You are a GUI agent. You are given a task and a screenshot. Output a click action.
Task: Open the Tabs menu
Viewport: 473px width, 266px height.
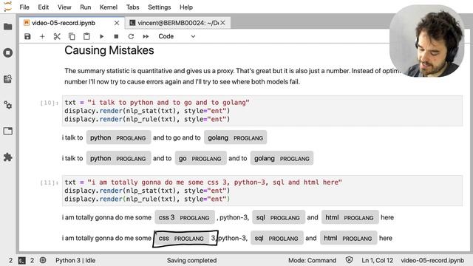click(x=133, y=7)
